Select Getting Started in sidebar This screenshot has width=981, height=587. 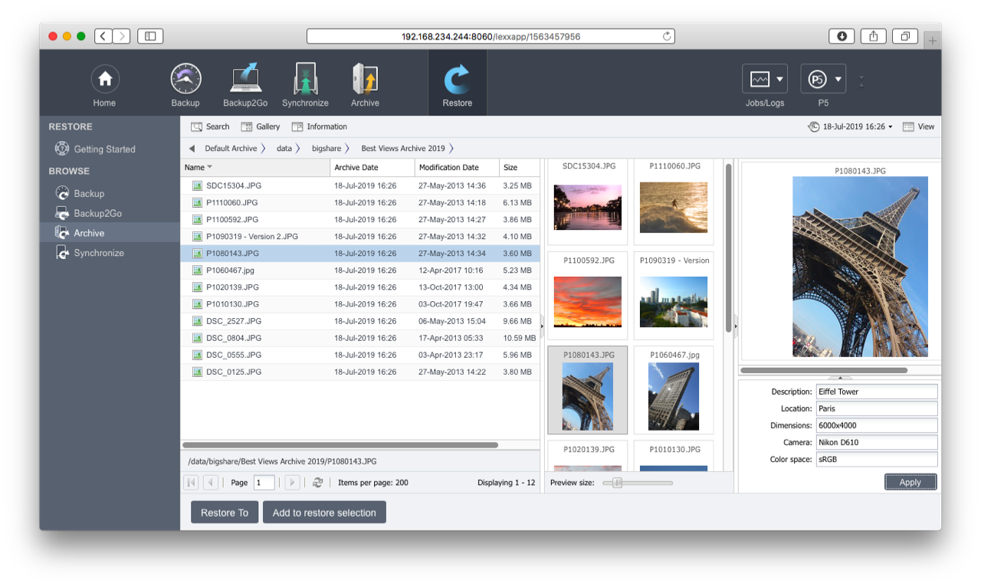point(104,149)
